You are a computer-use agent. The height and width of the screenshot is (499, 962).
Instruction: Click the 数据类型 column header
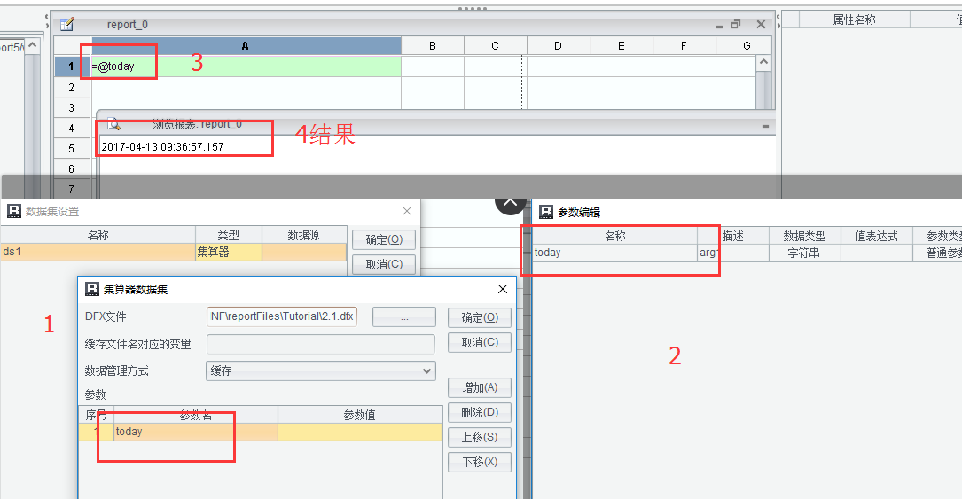click(x=803, y=236)
